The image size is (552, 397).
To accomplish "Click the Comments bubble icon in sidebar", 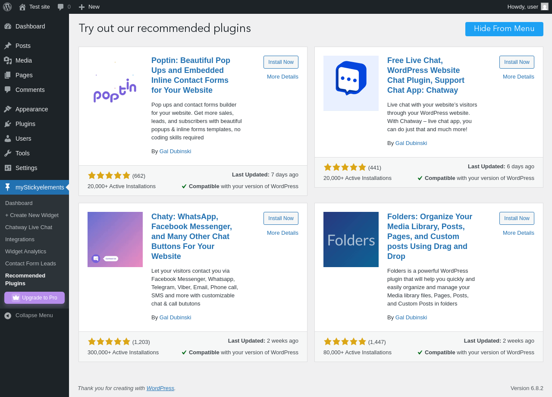I will (x=8, y=90).
